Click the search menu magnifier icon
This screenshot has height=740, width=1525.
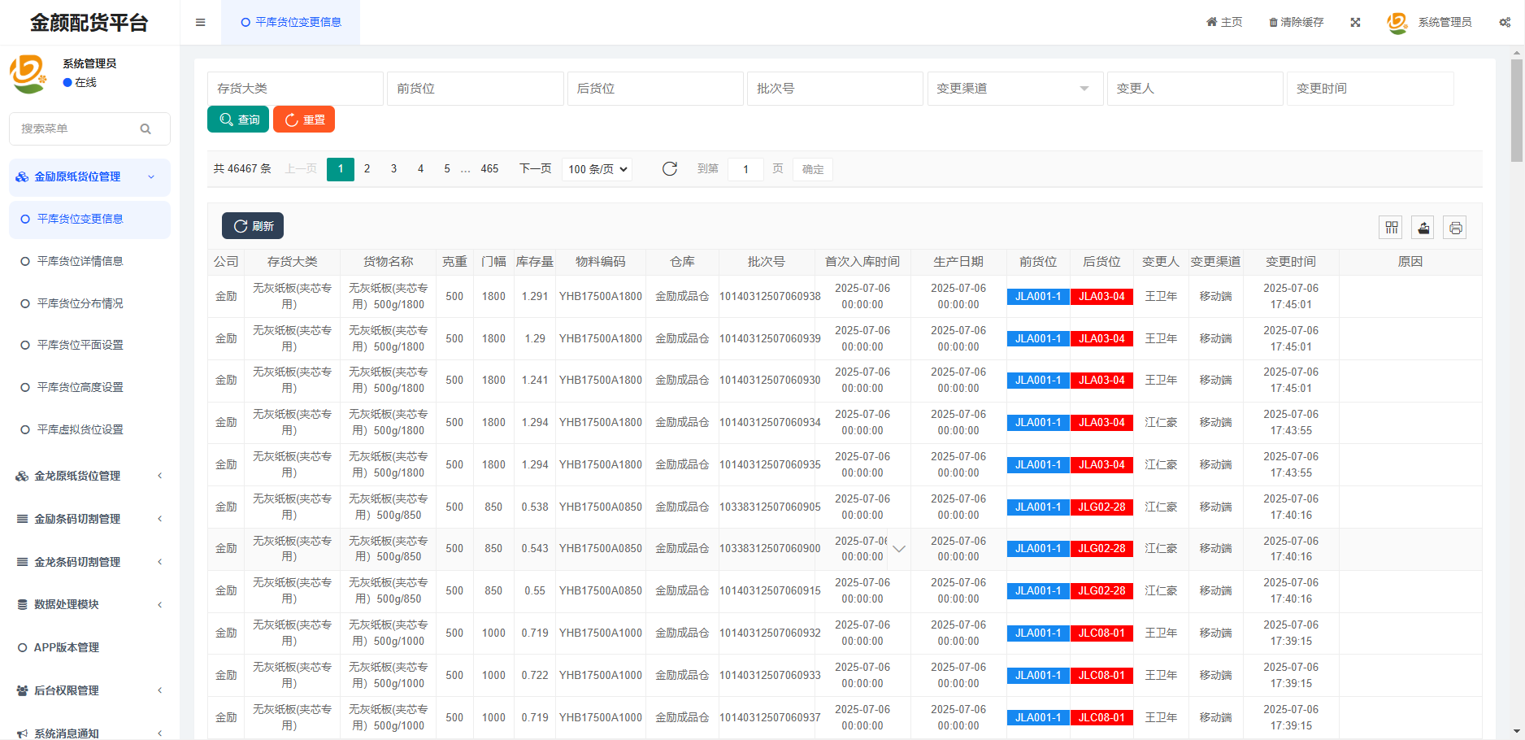click(x=146, y=128)
